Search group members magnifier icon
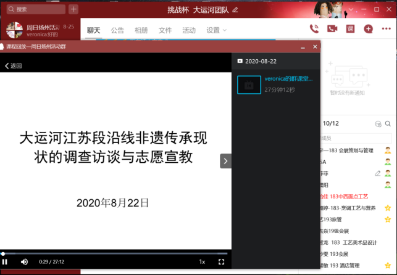This screenshot has width=397, height=275. 388,124
